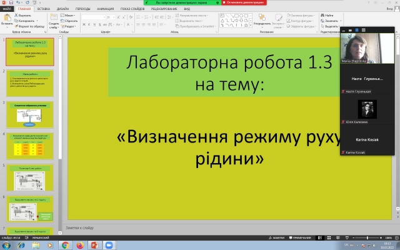Open the slide Layout (Макет) dropdown
This screenshot has width=400, height=250.
69,14
